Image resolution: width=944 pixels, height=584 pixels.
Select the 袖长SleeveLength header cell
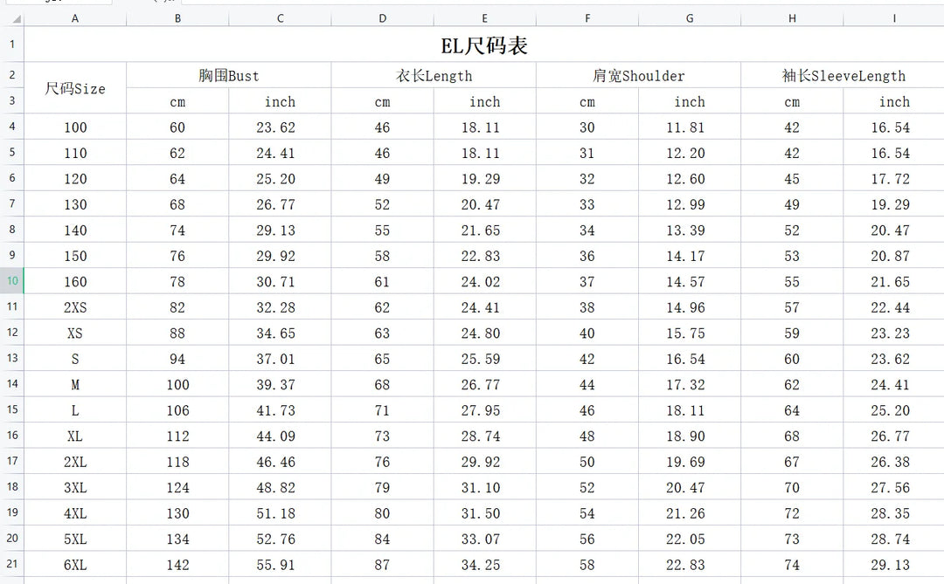843,76
